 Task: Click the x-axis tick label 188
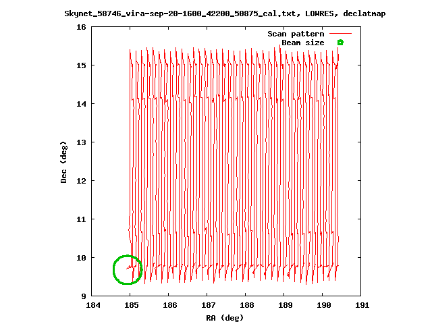[247, 305]
